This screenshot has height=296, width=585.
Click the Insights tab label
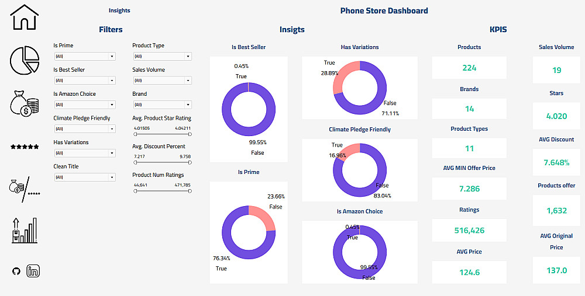tap(119, 11)
